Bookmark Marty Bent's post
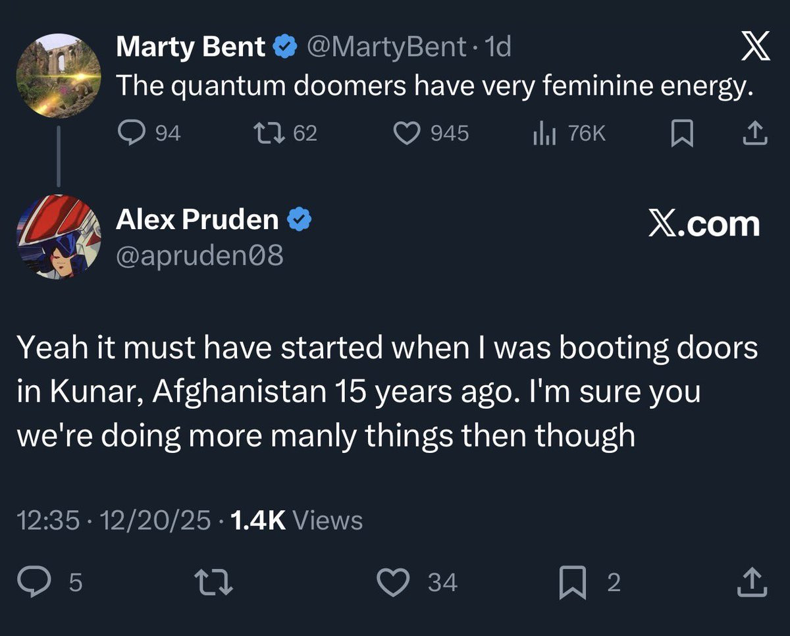Image resolution: width=790 pixels, height=636 pixels. point(681,134)
